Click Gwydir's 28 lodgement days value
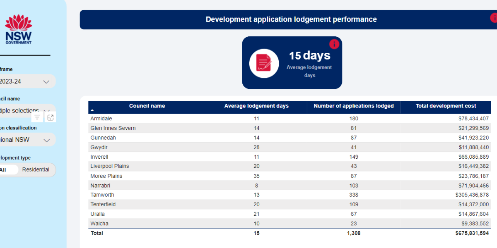The image size is (497, 248). click(x=256, y=147)
